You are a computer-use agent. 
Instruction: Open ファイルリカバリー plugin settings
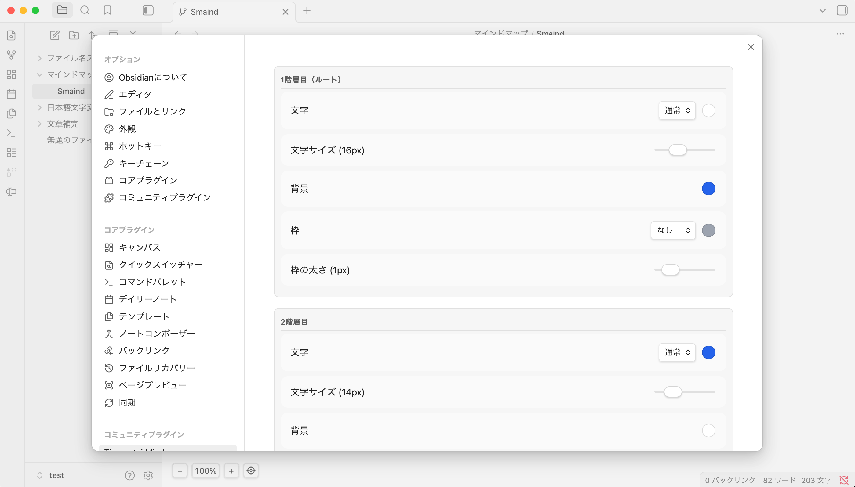click(x=168, y=368)
